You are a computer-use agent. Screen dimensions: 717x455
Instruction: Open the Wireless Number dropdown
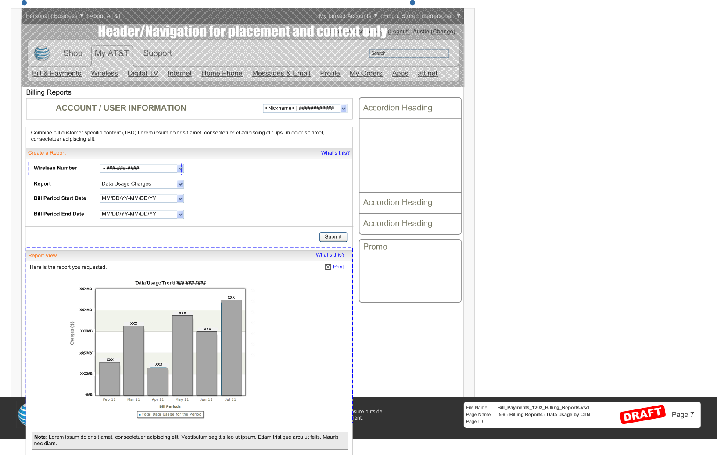click(180, 168)
